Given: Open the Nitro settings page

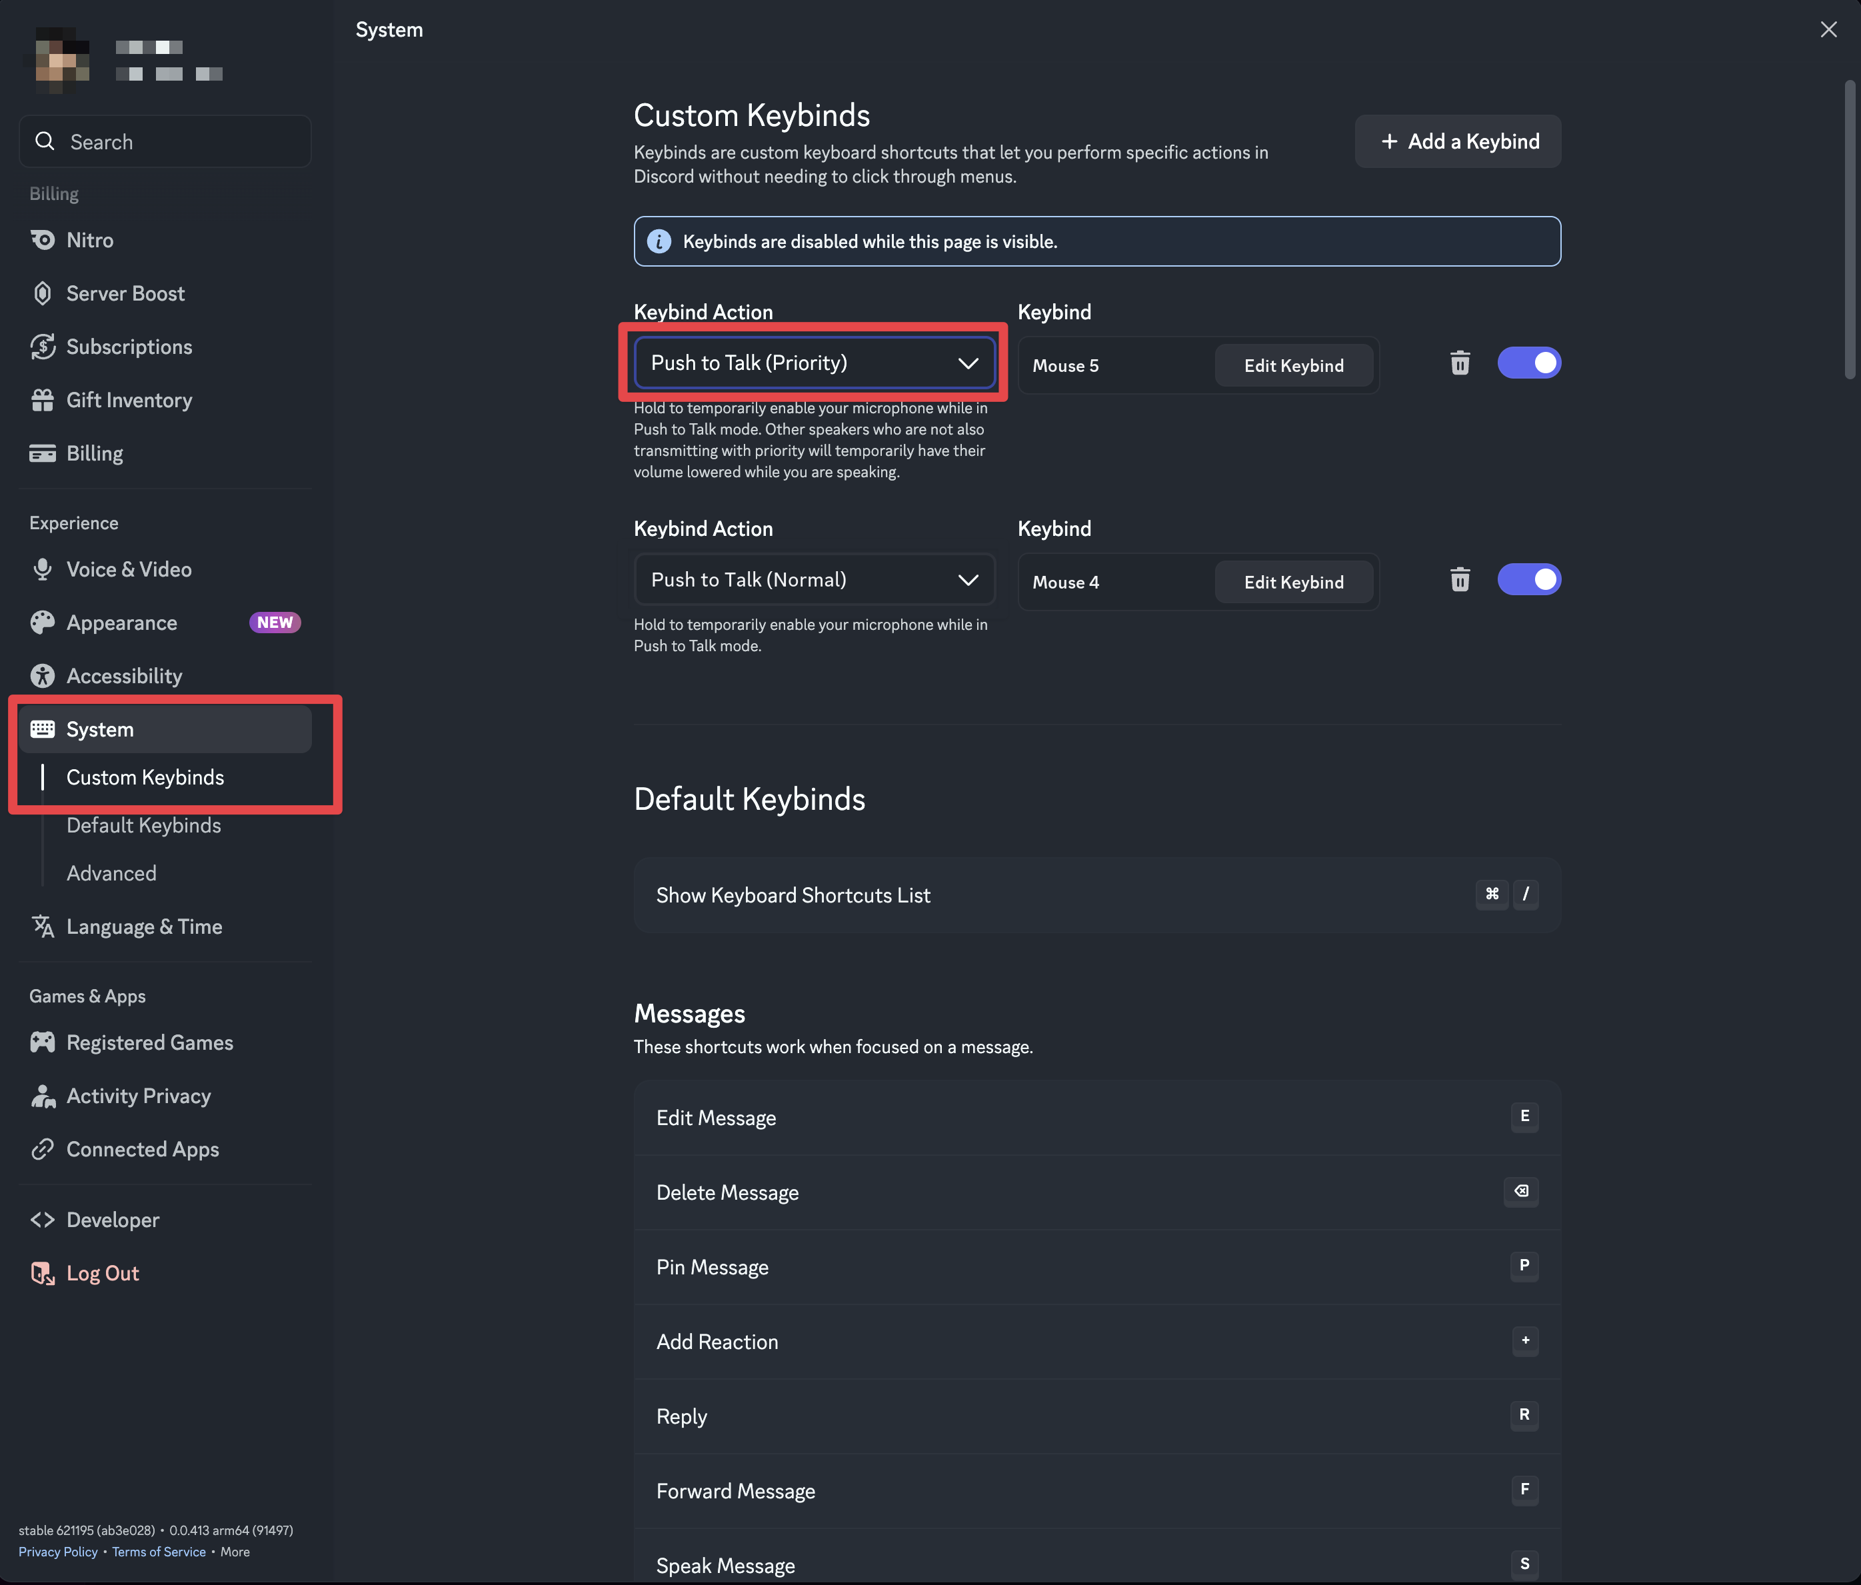Looking at the screenshot, I should pos(165,240).
